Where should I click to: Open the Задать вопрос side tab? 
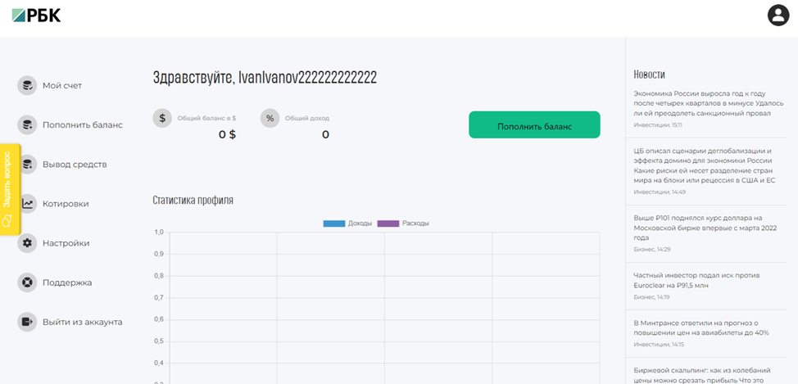click(x=10, y=190)
